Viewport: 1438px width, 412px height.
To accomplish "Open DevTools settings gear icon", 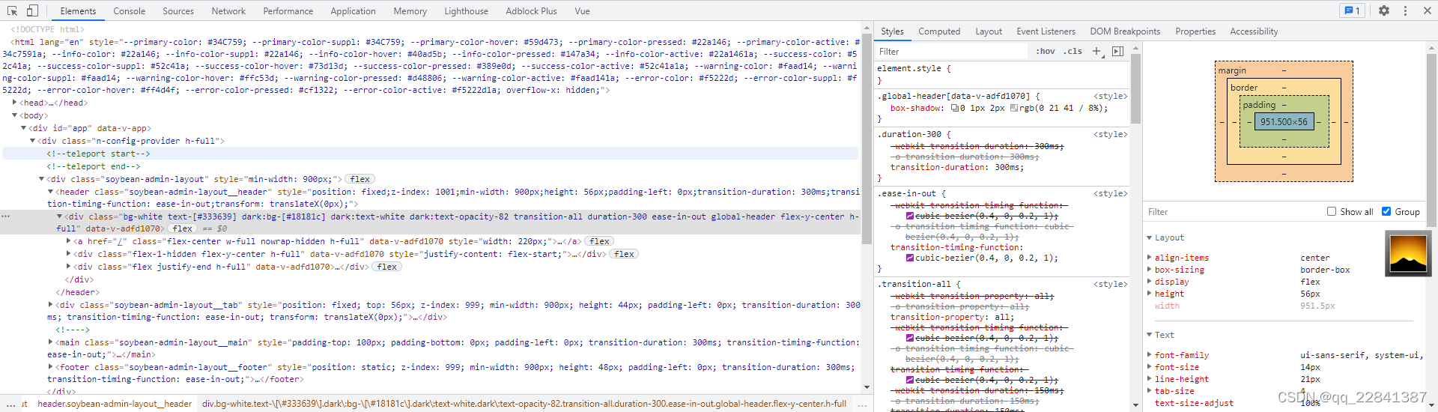I will tap(1384, 10).
